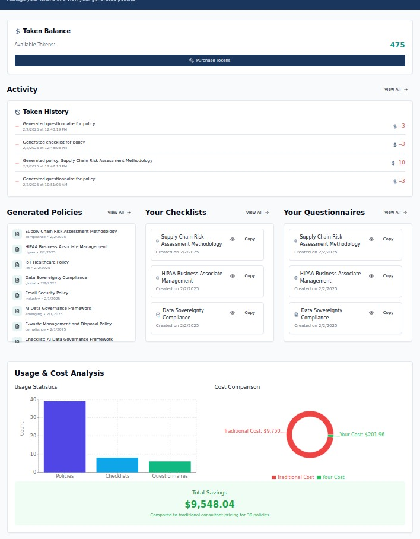Copy the HIPAA Business Associate questionnaire

tap(388, 276)
